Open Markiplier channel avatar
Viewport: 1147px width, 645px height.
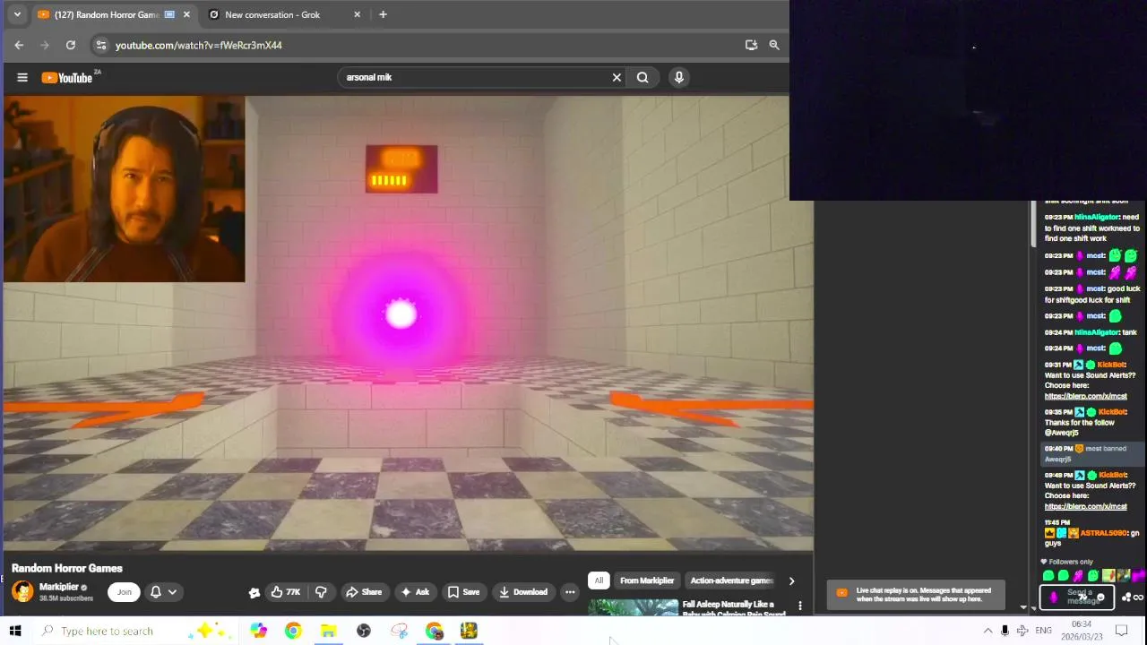[22, 591]
